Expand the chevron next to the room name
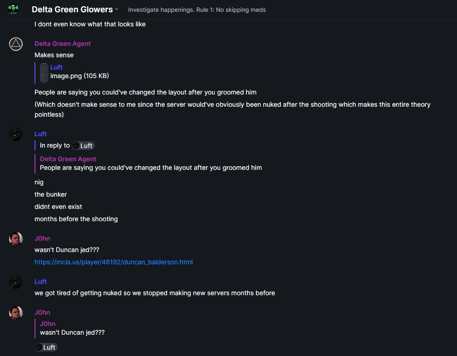This screenshot has width=457, height=356. click(x=117, y=10)
